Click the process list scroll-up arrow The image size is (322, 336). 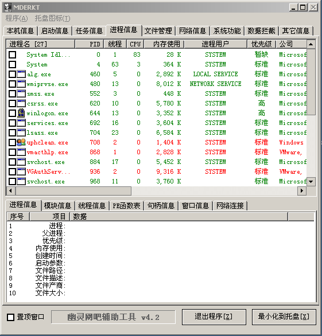click(311, 44)
